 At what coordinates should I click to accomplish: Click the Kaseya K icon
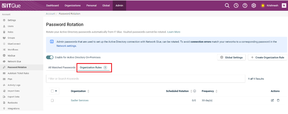click(x=284, y=6)
